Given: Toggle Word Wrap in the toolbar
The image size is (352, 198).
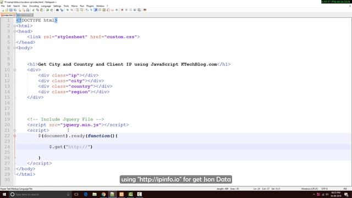Looking at the screenshot, I should 87,10.
